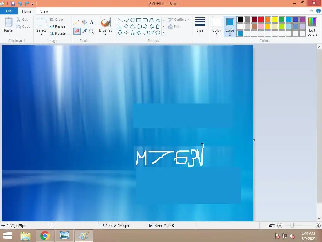
Task: Open the File menu
Action: click(x=9, y=11)
